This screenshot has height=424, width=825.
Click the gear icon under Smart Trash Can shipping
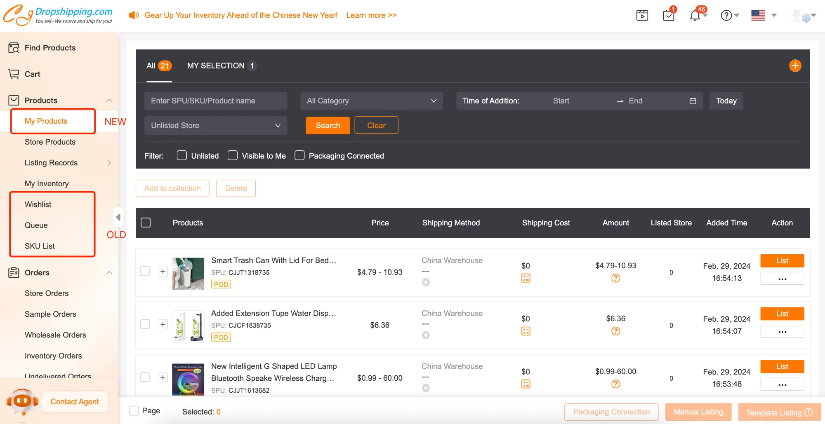[426, 282]
